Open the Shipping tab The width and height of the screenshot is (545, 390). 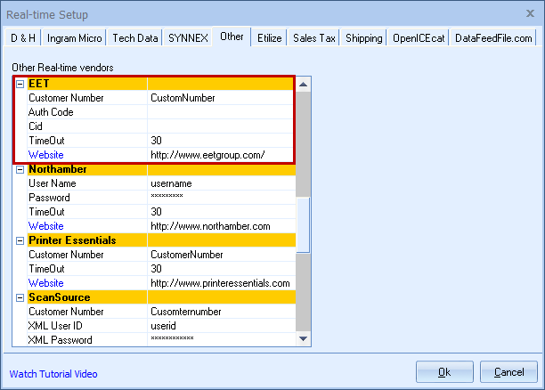(x=364, y=38)
